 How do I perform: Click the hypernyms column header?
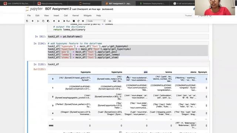click(x=117, y=72)
